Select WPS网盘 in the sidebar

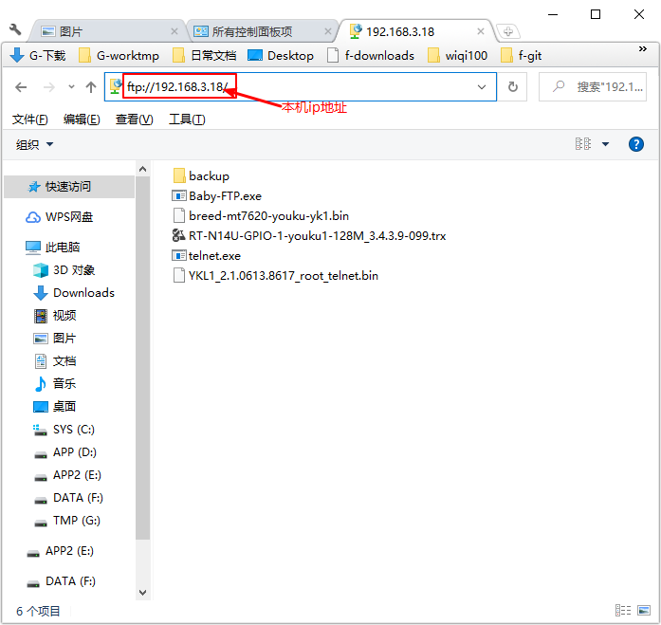[59, 217]
